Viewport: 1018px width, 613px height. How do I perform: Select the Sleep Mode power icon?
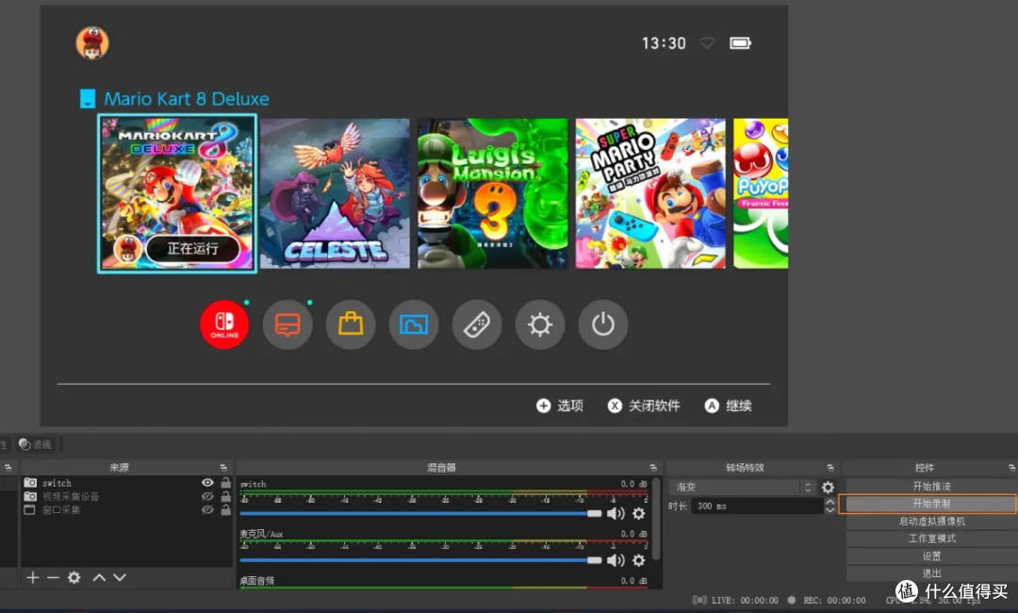click(603, 324)
